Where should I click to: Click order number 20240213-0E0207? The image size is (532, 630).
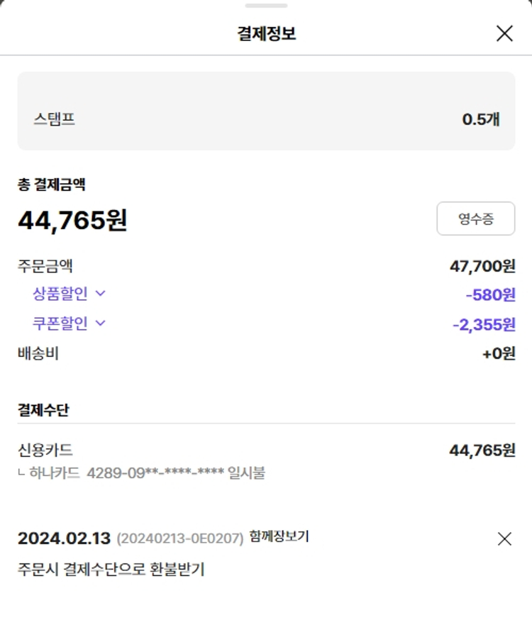[x=180, y=539]
